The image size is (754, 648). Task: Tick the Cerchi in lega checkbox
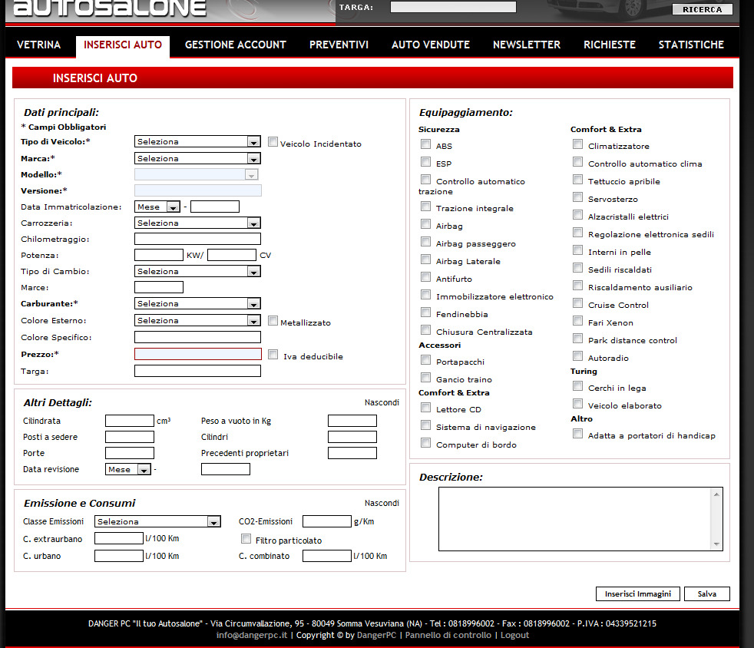point(578,386)
